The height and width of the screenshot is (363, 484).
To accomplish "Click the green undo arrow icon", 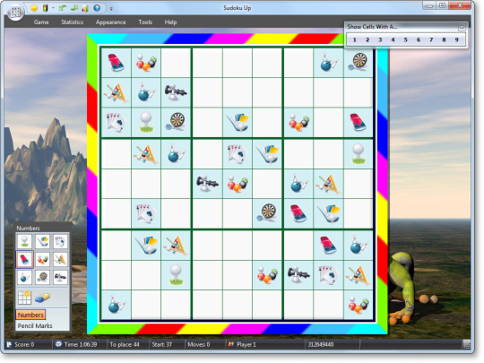I will [63, 8].
